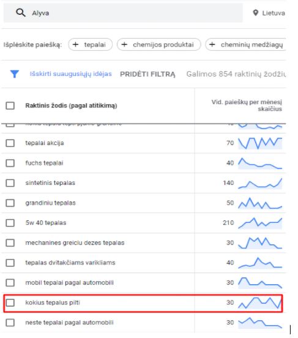Add tepalai to broaden search
This screenshot has height=338, width=298.
click(x=91, y=45)
